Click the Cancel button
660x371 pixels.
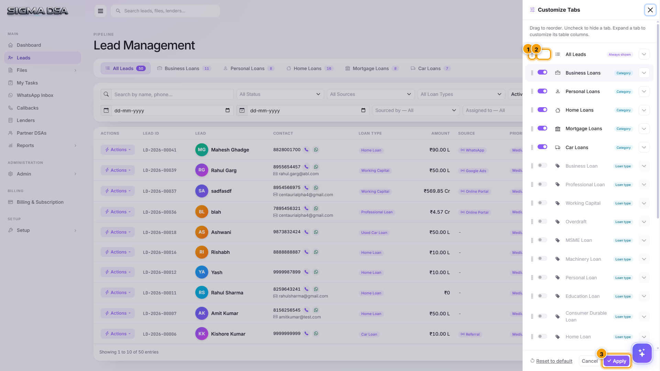click(x=590, y=361)
